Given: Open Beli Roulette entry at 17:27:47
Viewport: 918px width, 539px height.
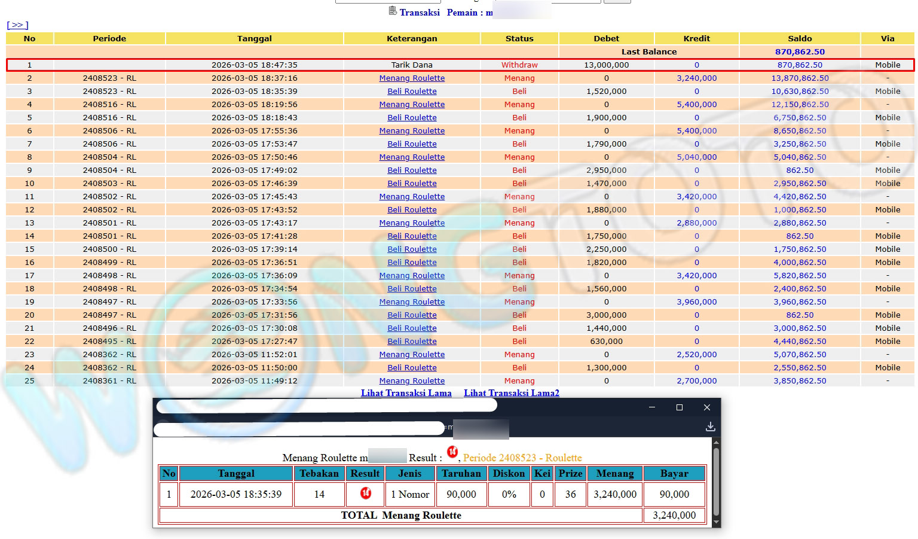Looking at the screenshot, I should click(412, 342).
